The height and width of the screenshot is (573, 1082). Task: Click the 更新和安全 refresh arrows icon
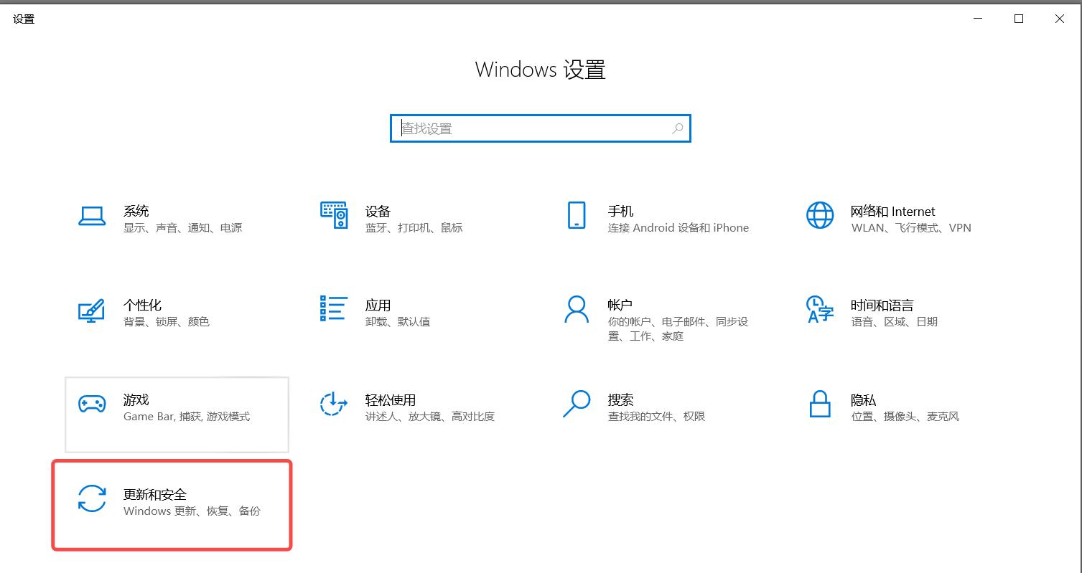coord(92,498)
